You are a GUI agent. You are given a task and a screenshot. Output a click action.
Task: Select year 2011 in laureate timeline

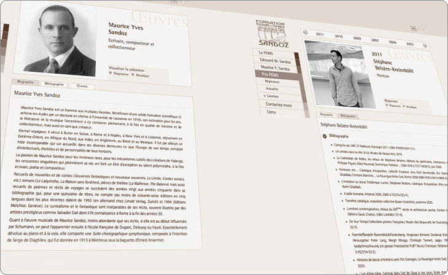[320, 34]
